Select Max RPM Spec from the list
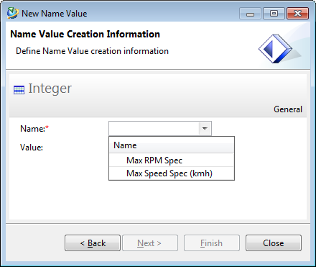Viewport: 316px width, 267px height. click(x=172, y=160)
